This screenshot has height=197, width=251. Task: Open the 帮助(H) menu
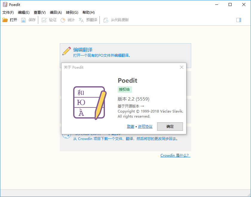[x=88, y=13]
